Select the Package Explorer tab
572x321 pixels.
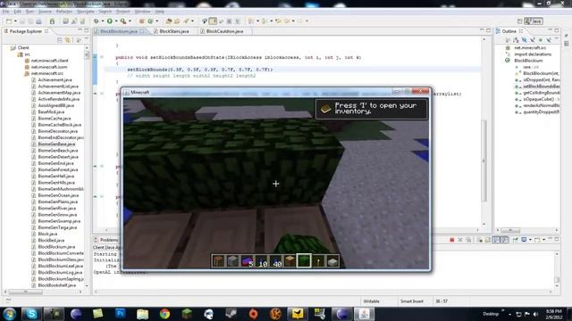[26, 31]
